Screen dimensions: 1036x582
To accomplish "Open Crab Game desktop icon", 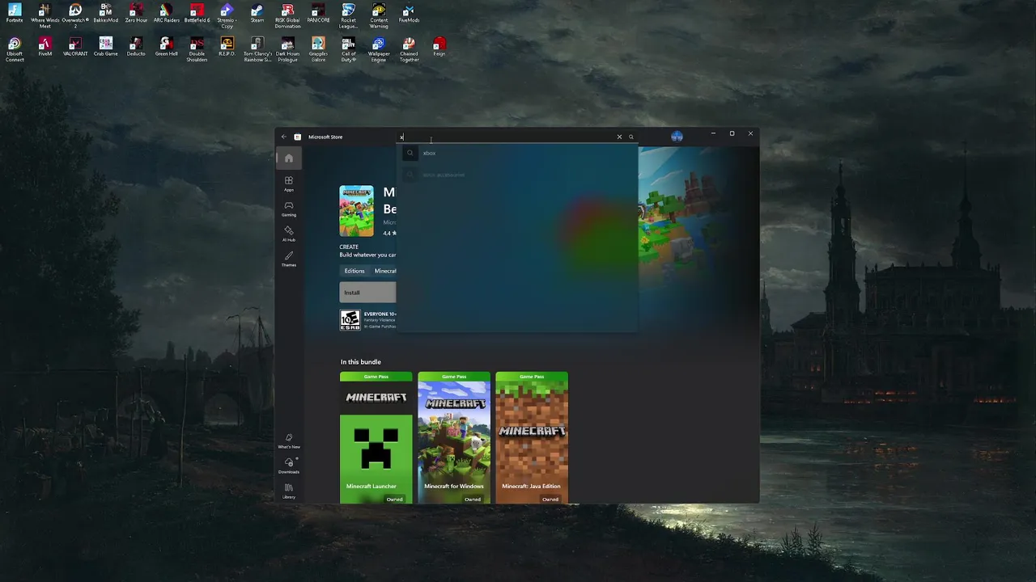I will pyautogui.click(x=105, y=47).
